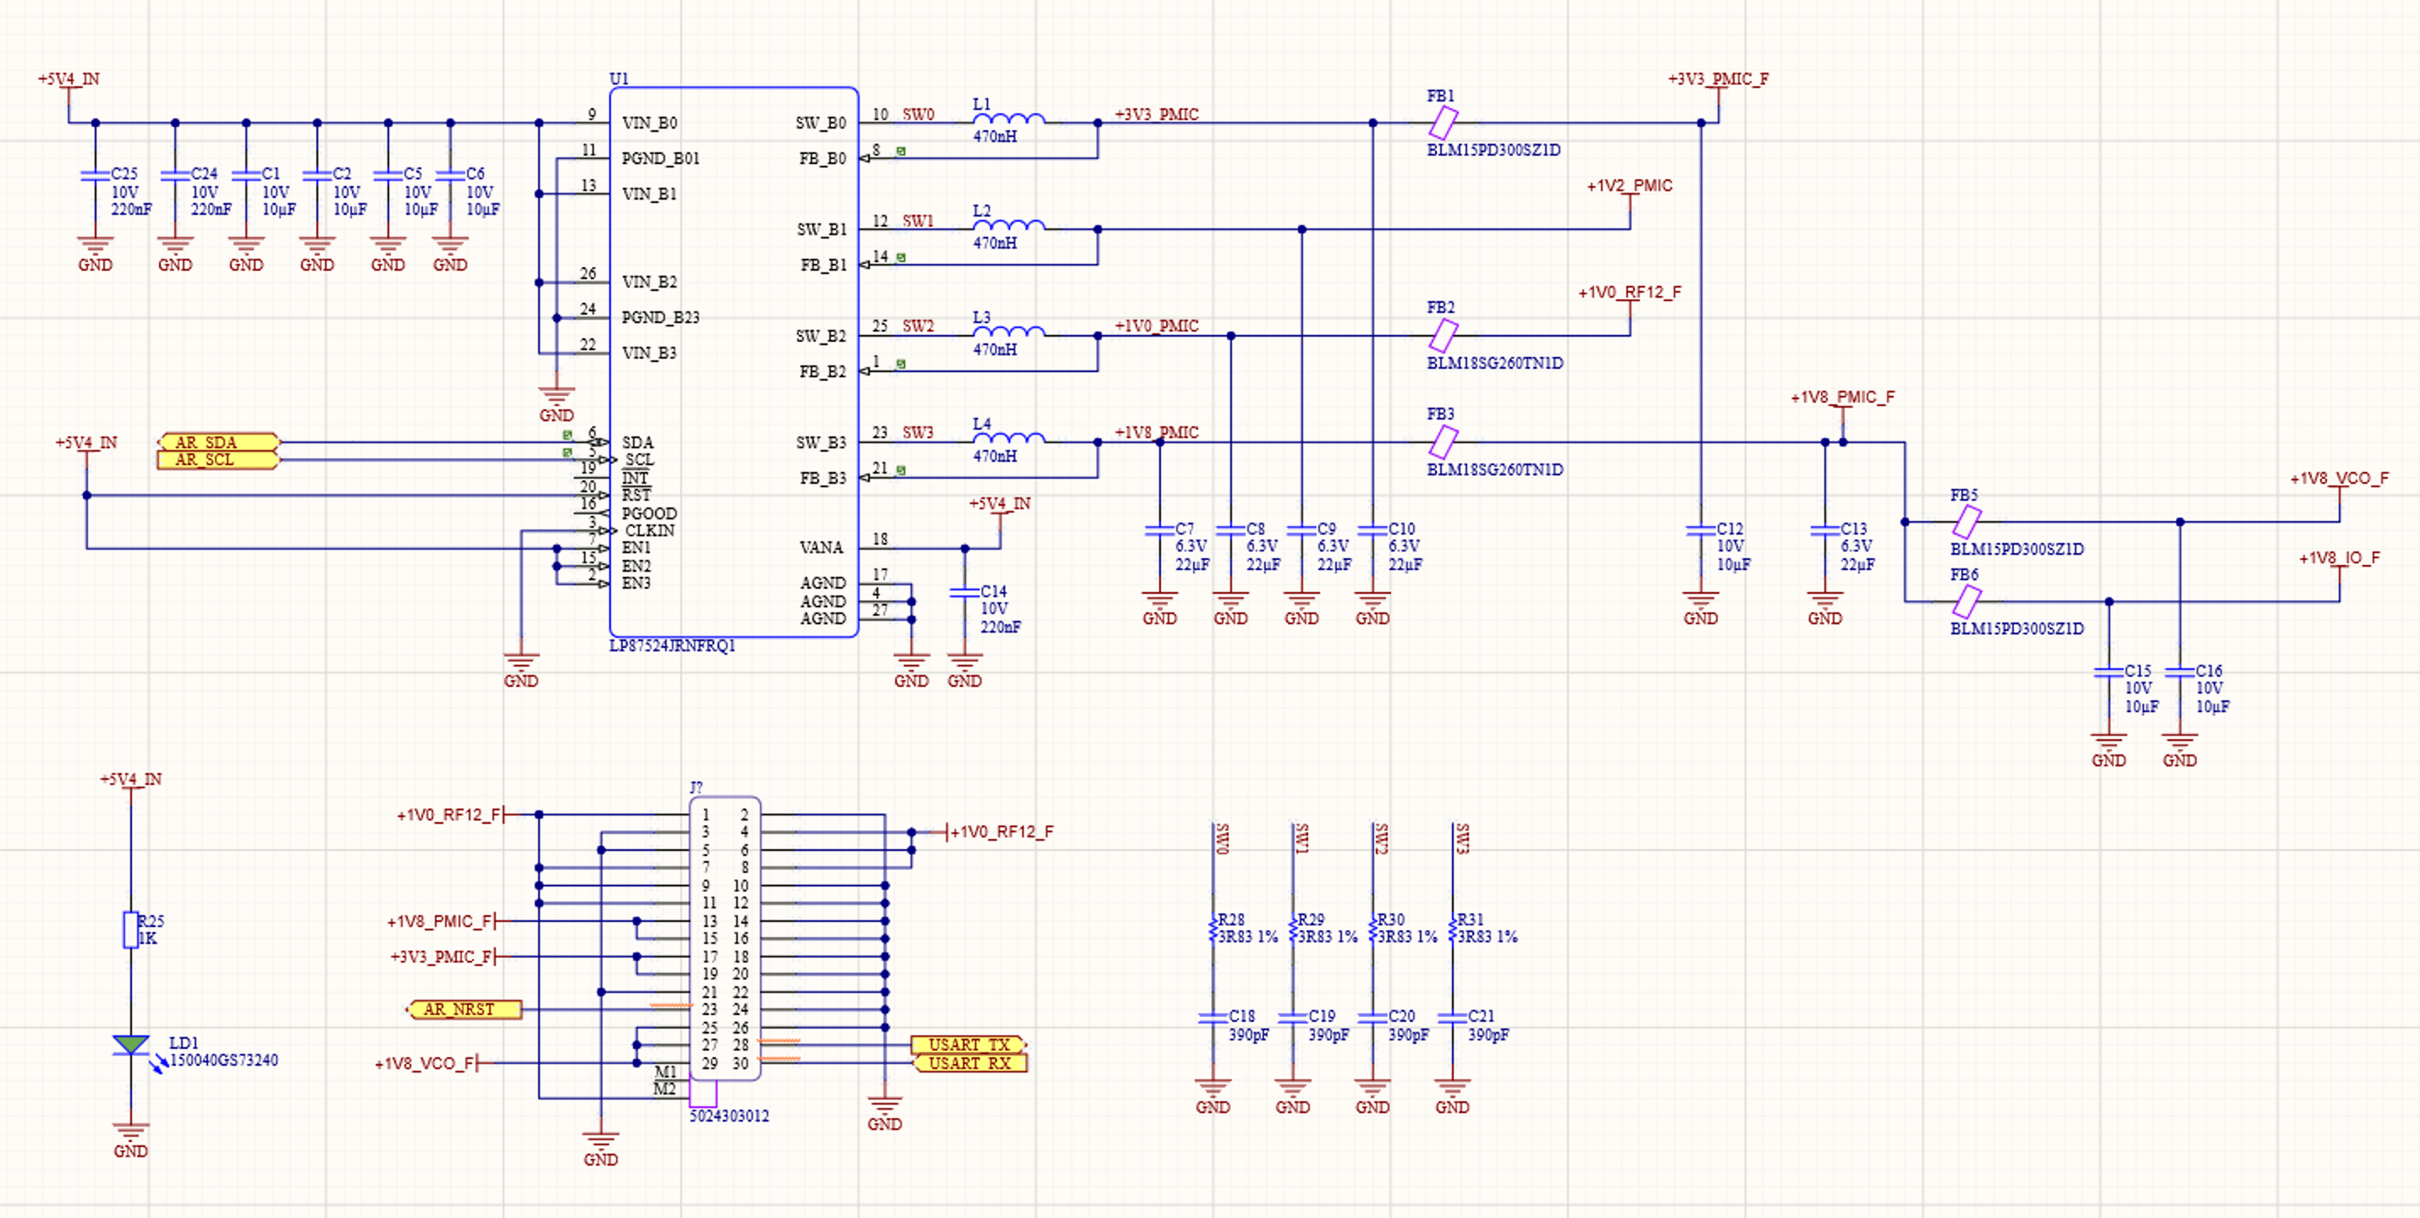Click the +3V3_PMIC net label
2420x1218 pixels.
tap(1157, 114)
